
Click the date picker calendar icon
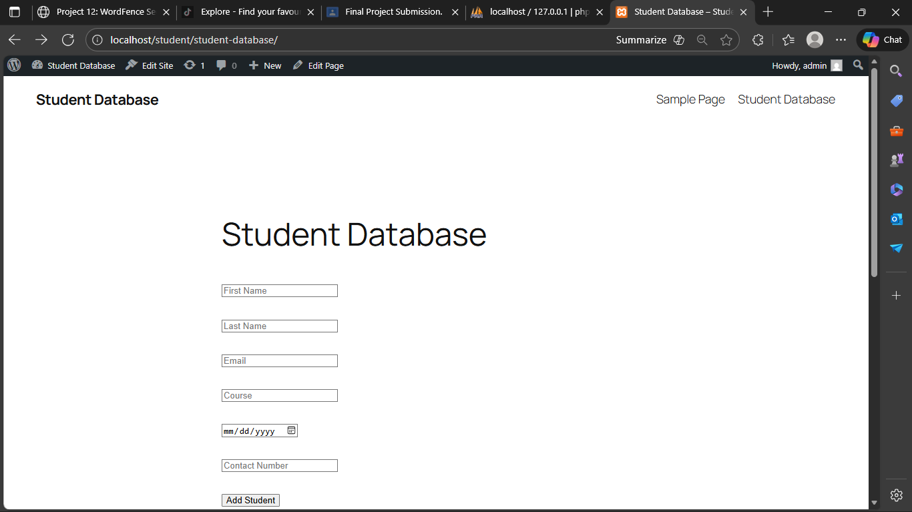(x=291, y=431)
